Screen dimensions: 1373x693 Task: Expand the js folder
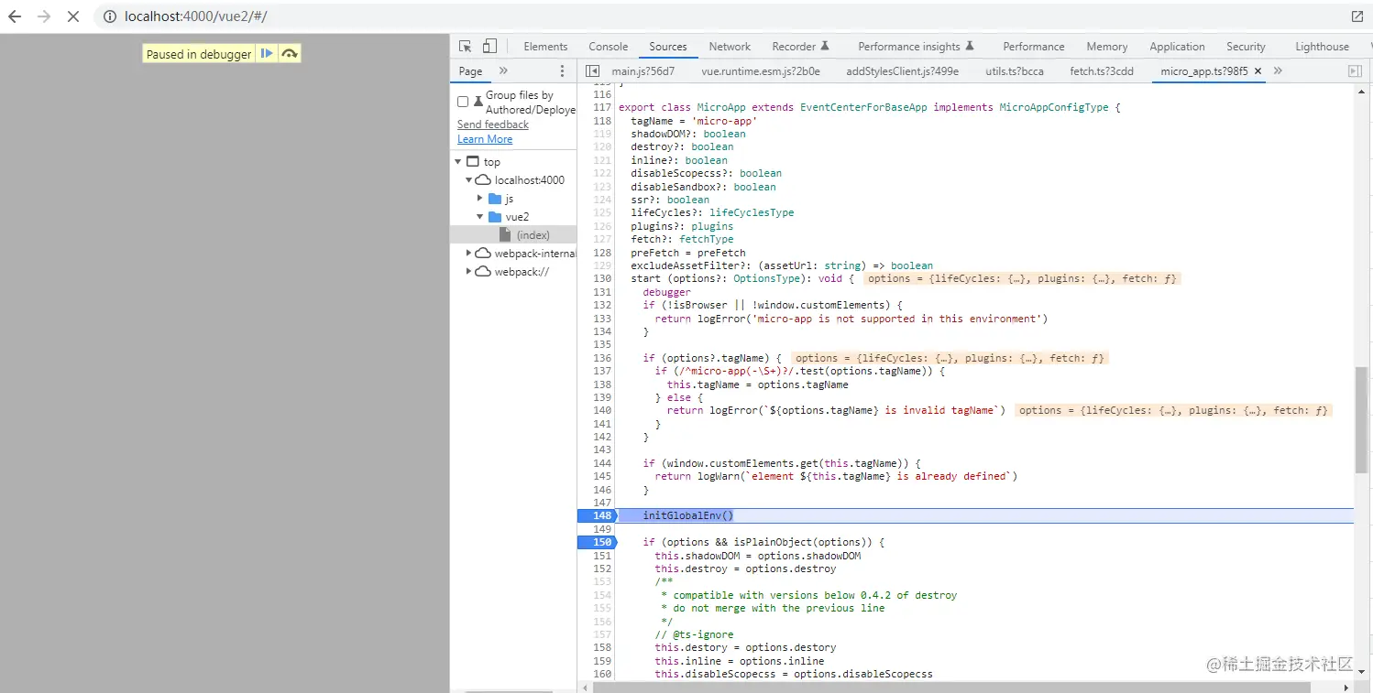tap(480, 199)
